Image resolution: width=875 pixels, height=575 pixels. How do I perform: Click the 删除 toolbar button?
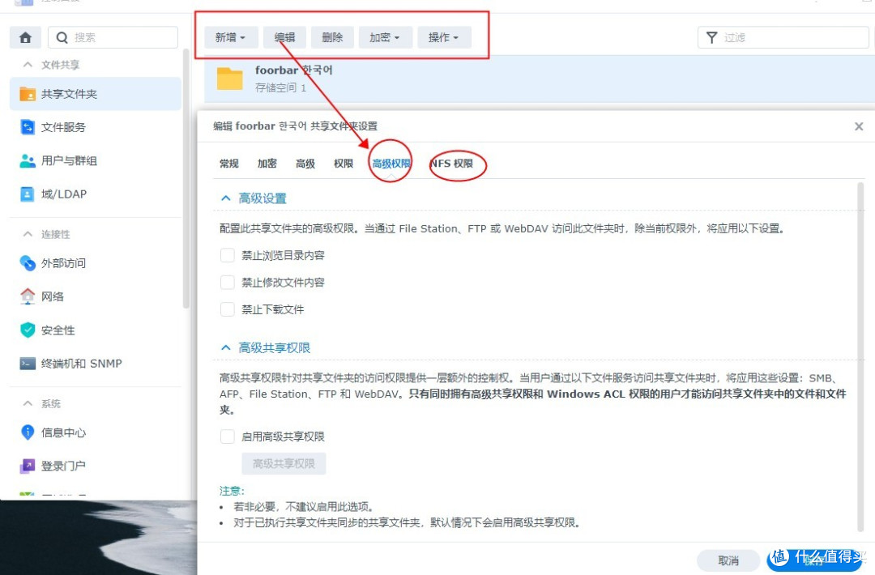(x=332, y=36)
